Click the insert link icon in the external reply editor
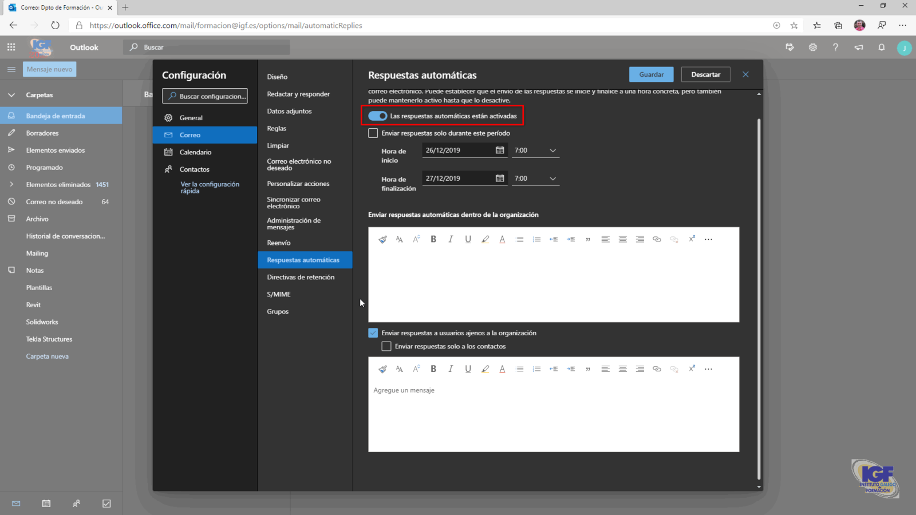This screenshot has height=515, width=916. (x=657, y=369)
